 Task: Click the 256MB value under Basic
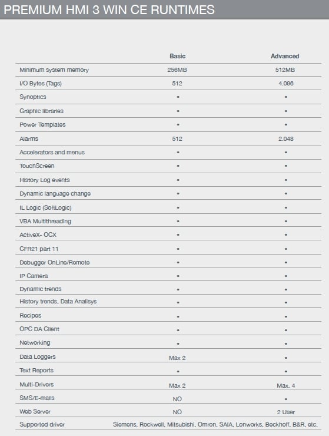point(177,70)
